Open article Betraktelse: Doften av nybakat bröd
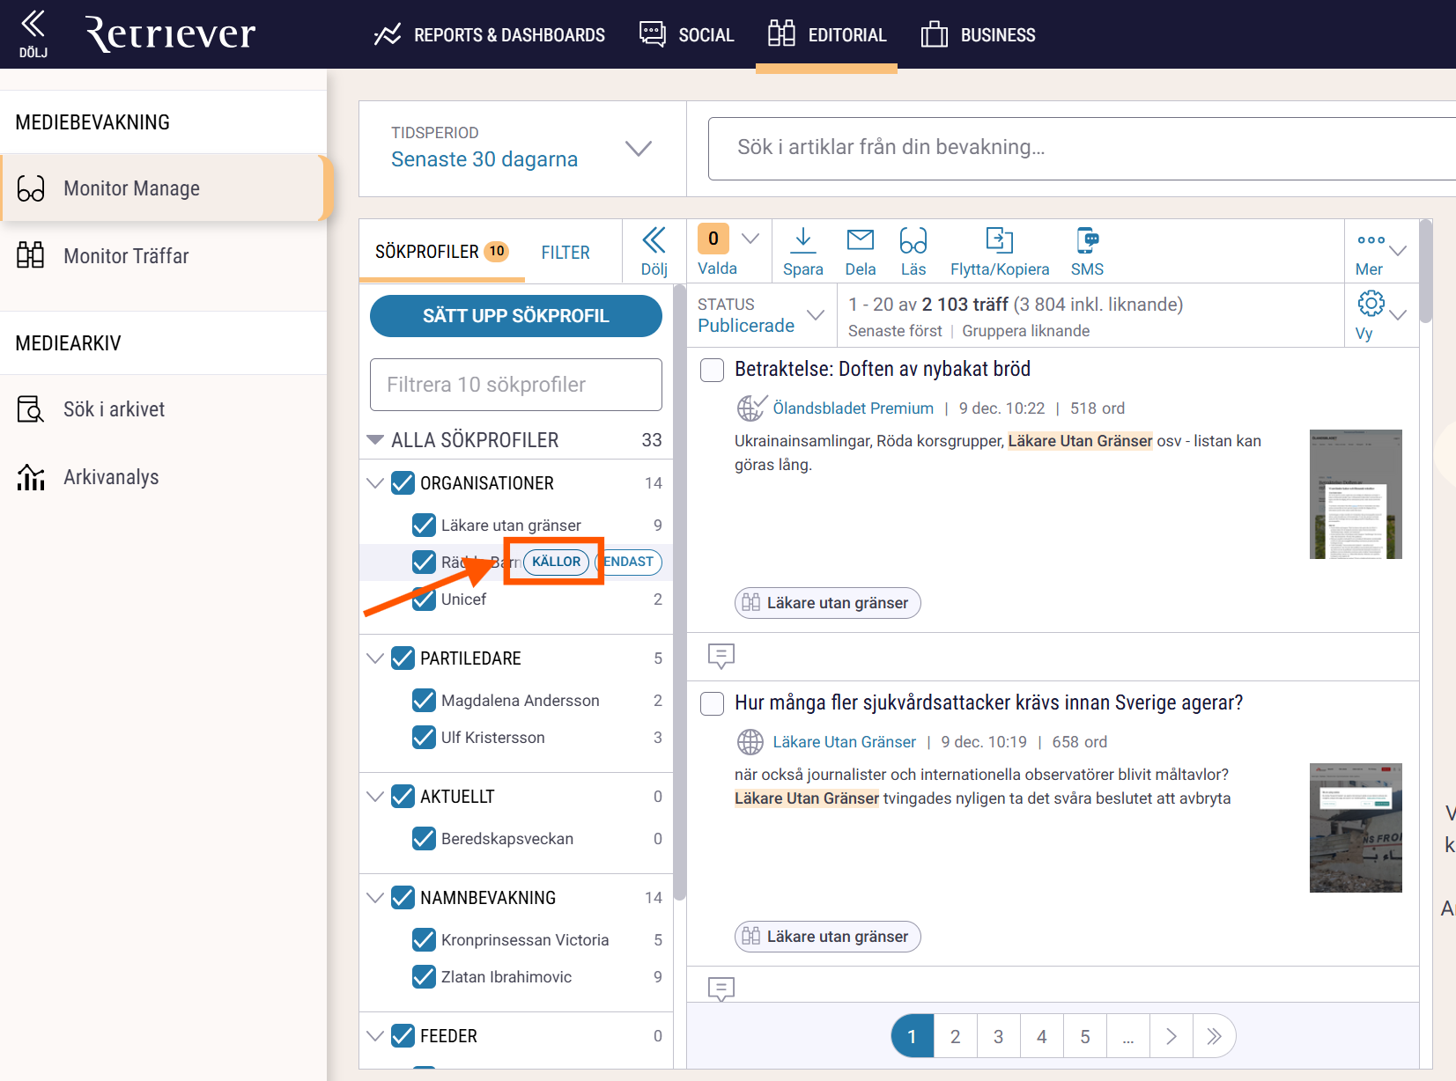This screenshot has height=1081, width=1456. pyautogui.click(x=883, y=369)
